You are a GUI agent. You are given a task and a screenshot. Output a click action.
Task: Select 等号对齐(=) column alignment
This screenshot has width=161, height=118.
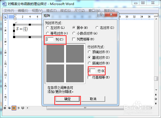tap(57, 33)
